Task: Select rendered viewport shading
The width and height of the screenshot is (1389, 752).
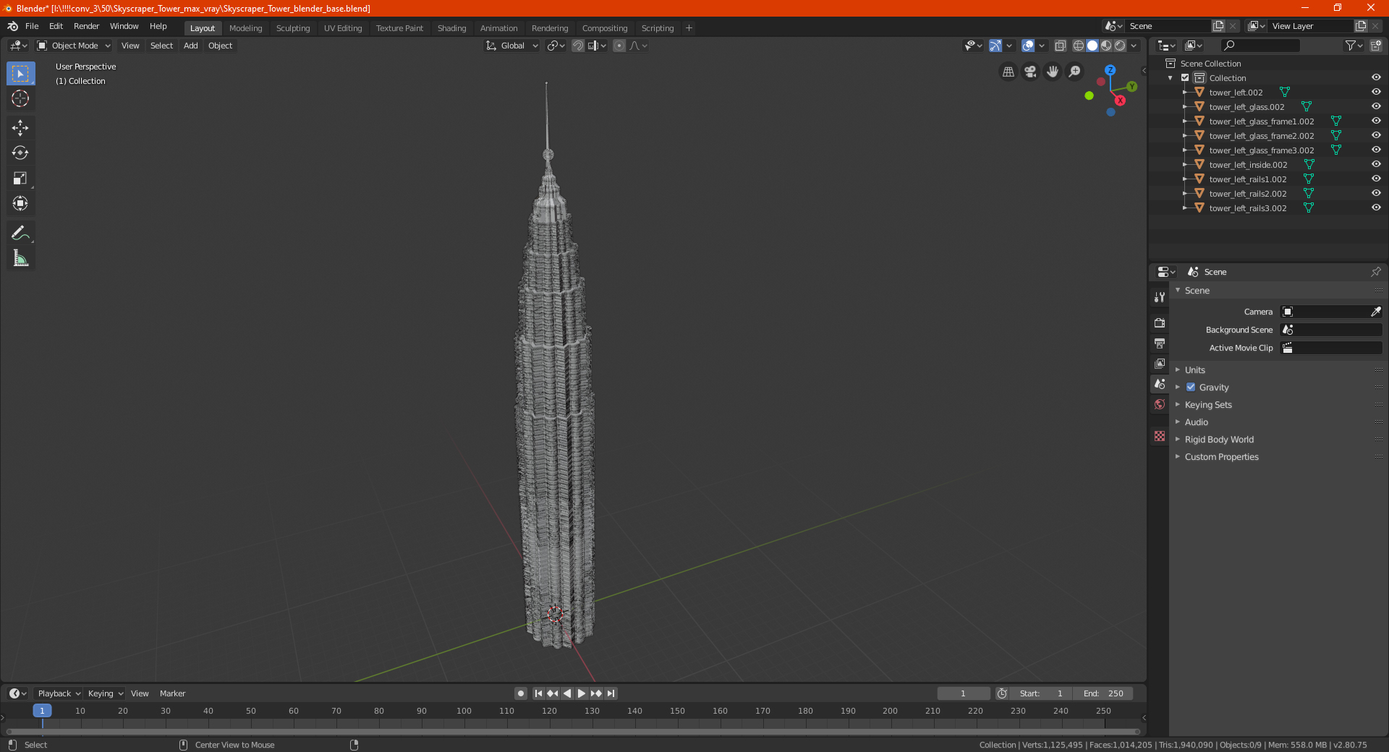Action: (1120, 46)
